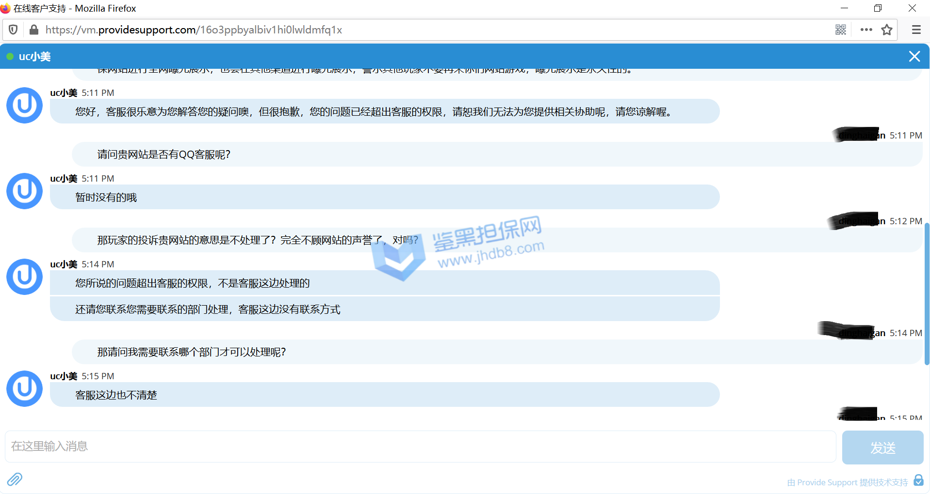Click the QR code icon in address bar
930x494 pixels.
841,30
